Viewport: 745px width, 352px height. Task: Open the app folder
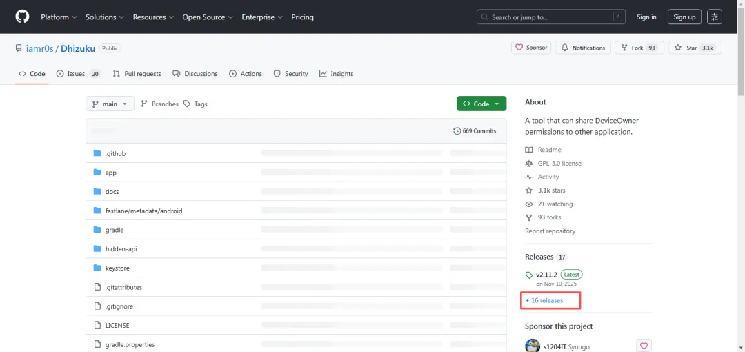[x=110, y=173]
